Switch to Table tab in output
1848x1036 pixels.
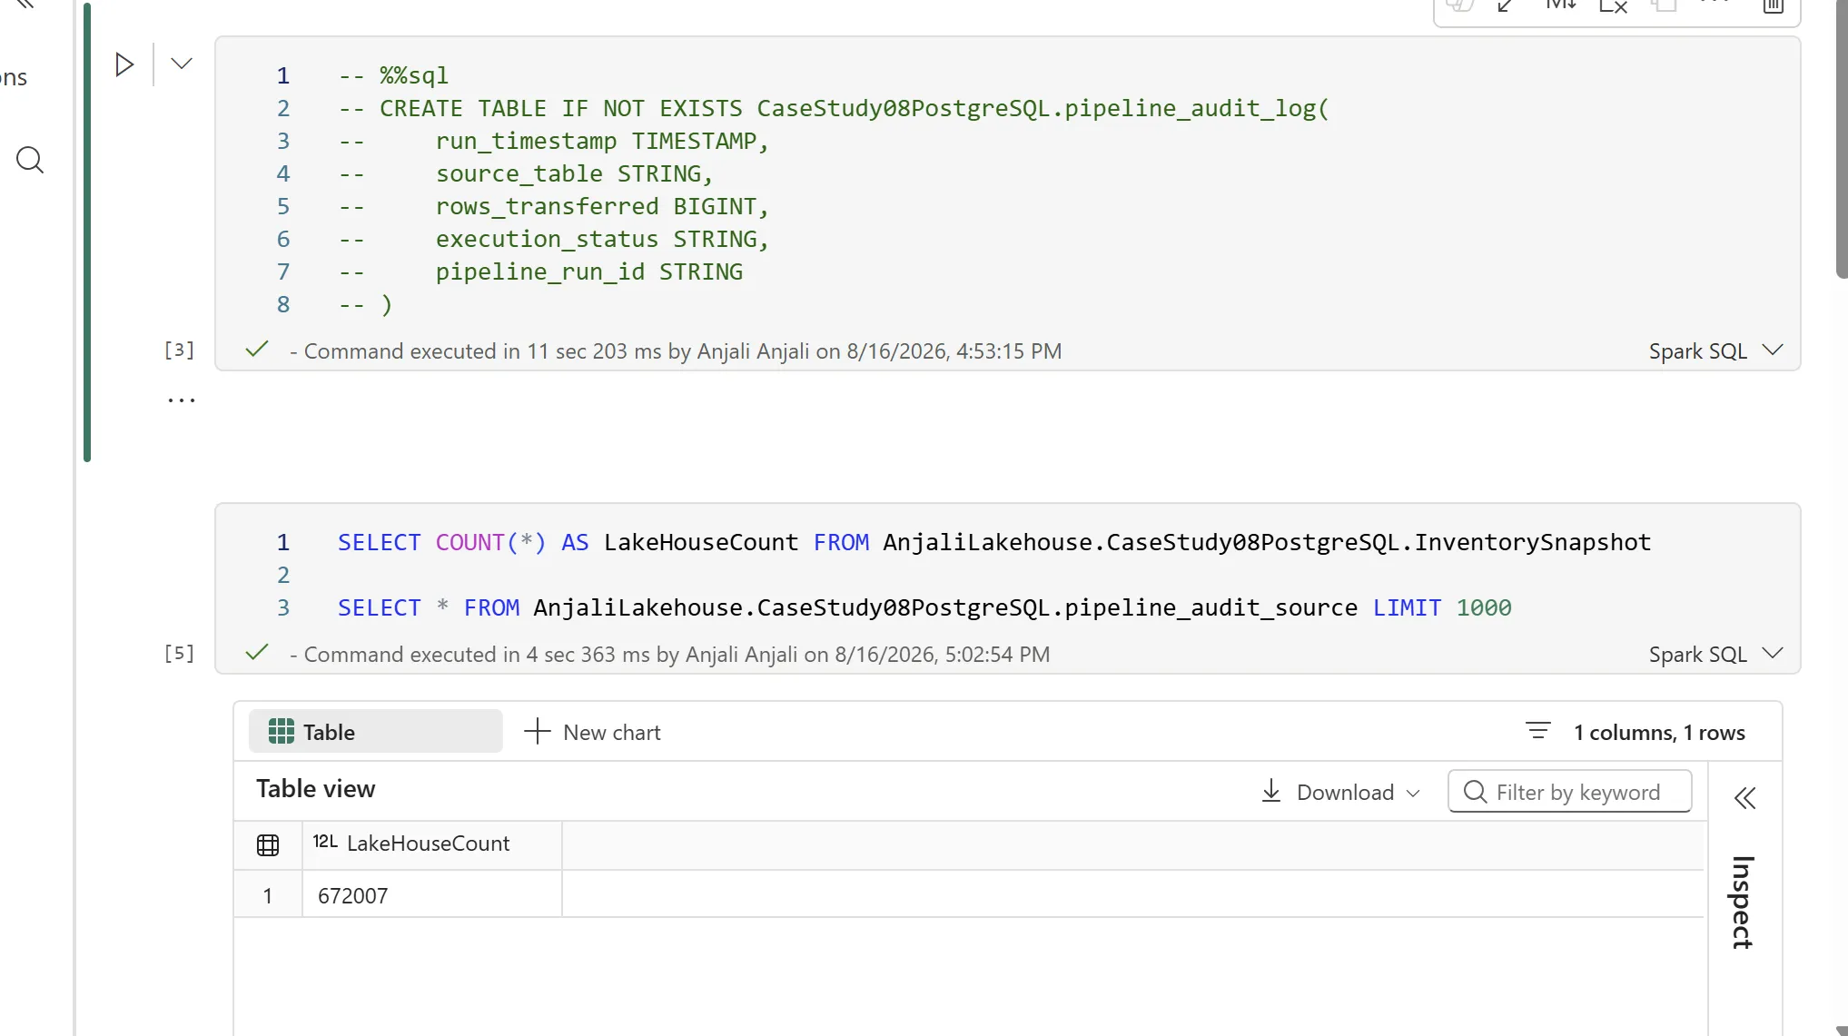point(375,732)
